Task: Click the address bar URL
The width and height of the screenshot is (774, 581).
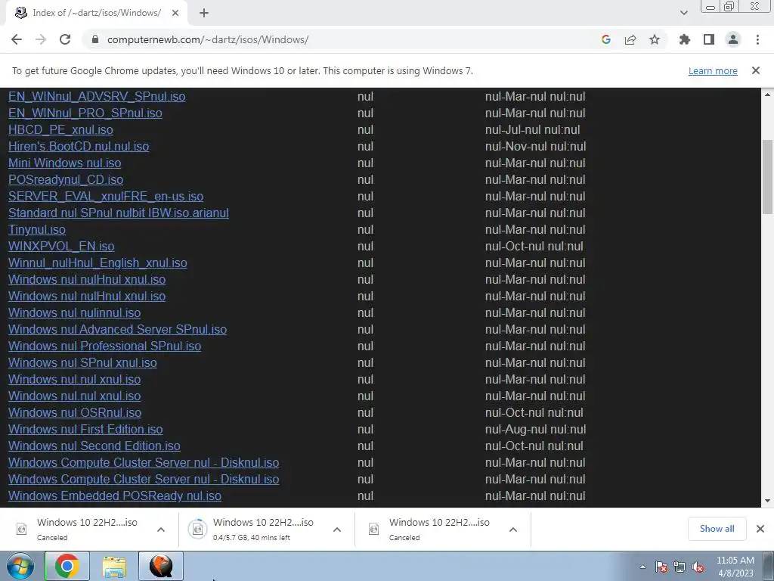Action: pos(208,39)
